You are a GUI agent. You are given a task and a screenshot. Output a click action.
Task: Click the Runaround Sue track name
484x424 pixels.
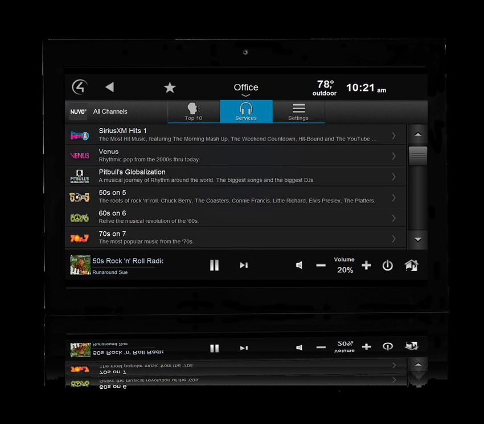click(x=110, y=272)
